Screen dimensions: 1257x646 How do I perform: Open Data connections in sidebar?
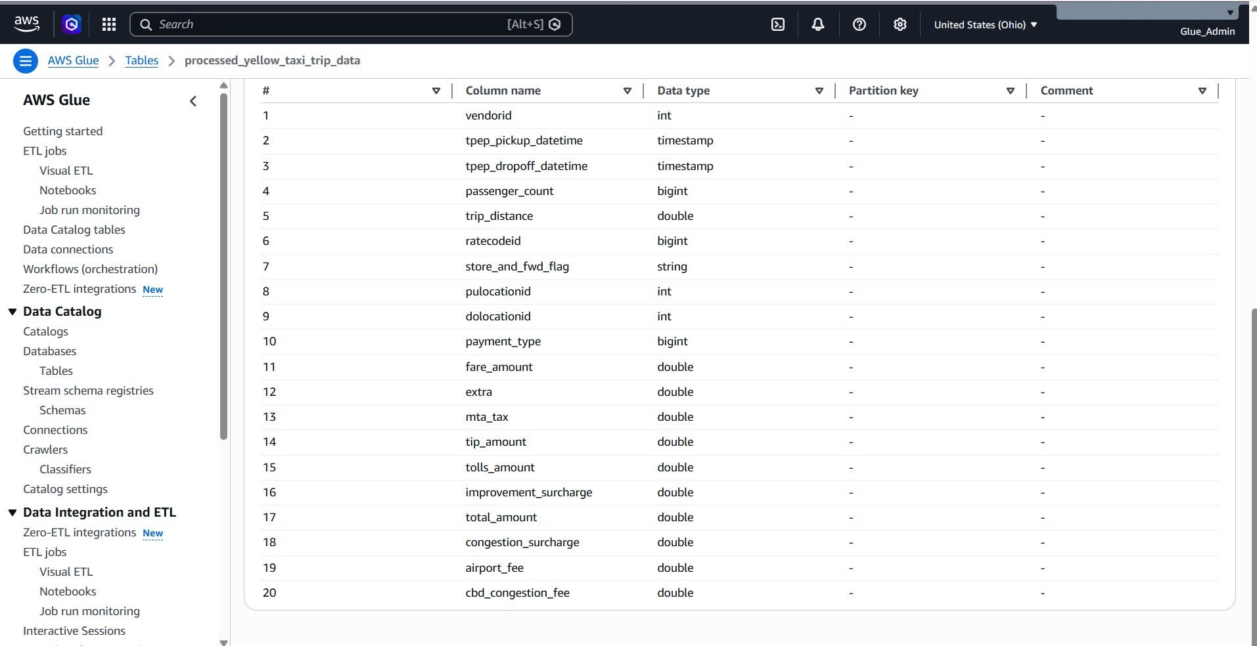click(x=68, y=249)
